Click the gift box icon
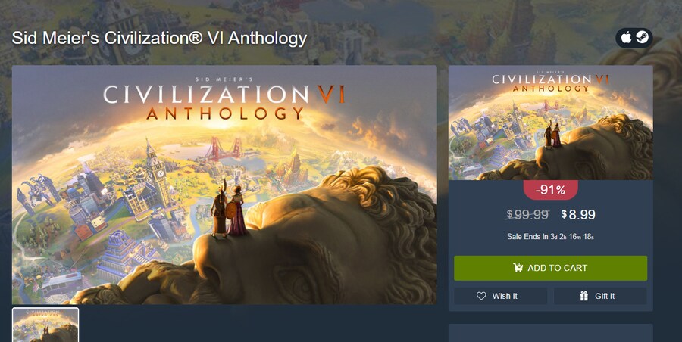Screen dimensions: 682x342 click(x=583, y=296)
